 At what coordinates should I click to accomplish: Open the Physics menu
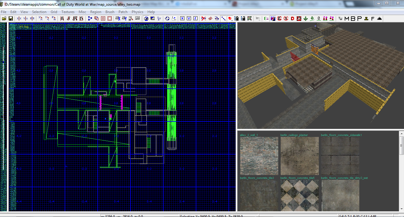tap(137, 12)
